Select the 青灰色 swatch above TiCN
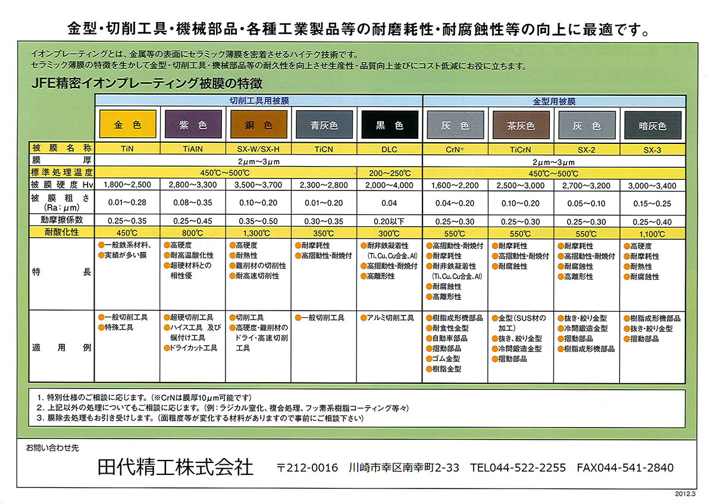 click(324, 126)
